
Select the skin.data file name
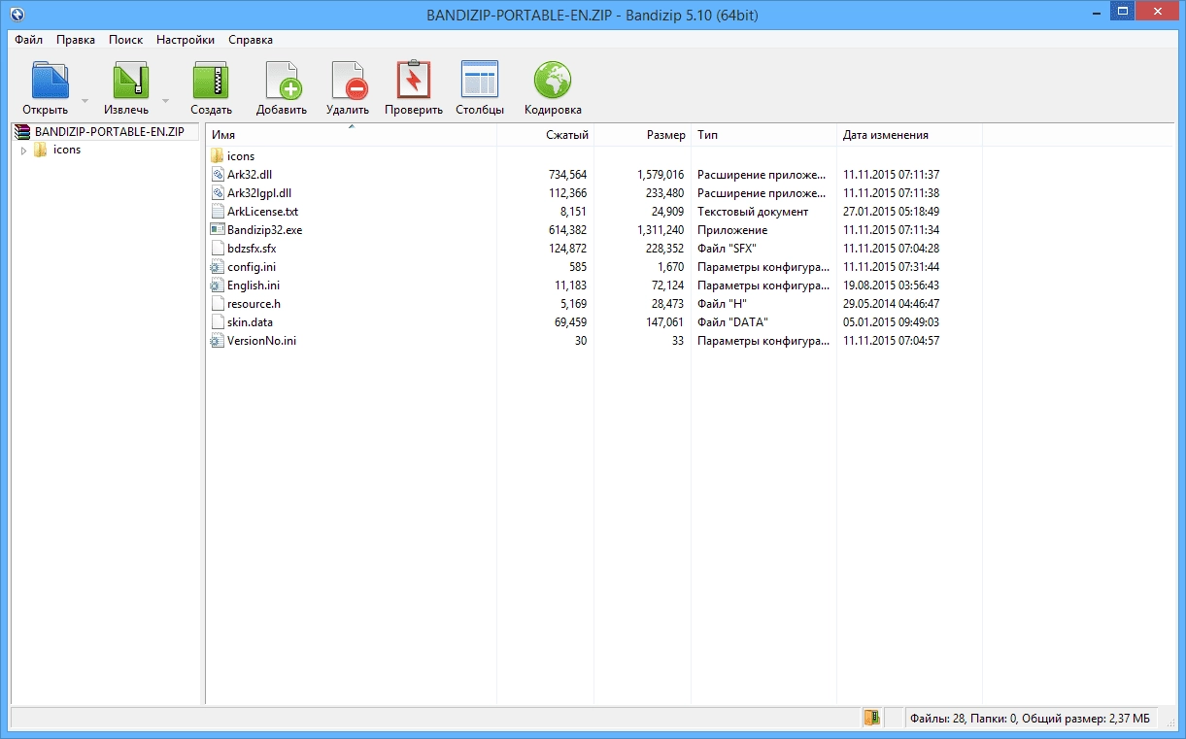250,322
